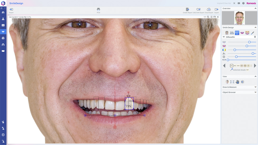Select the CAL calibration ruler tool

pos(232,33)
